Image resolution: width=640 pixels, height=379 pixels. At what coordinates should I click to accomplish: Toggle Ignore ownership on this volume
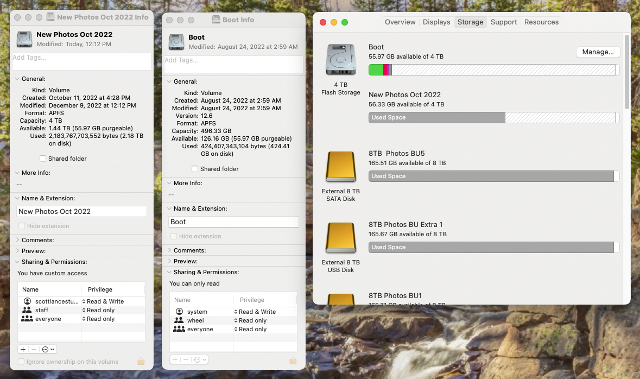pyautogui.click(x=21, y=362)
